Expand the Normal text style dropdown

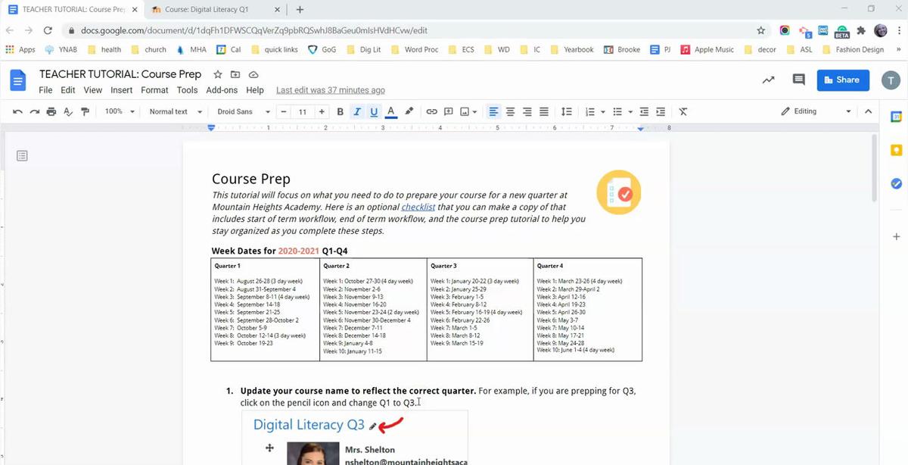[x=176, y=111]
